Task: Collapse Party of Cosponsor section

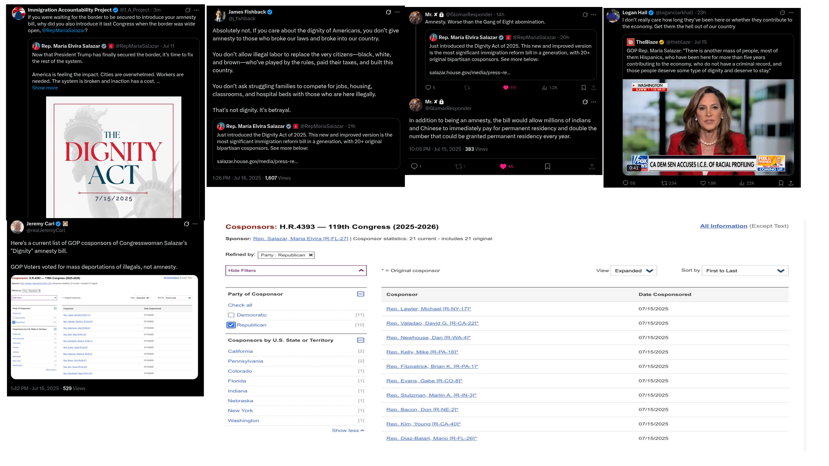Action: 361,294
